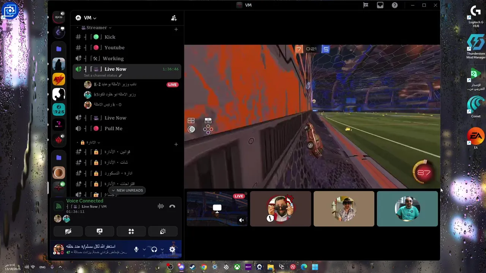486x273 pixels.
Task: Add channel to الأداره category
Action: coord(176,144)
